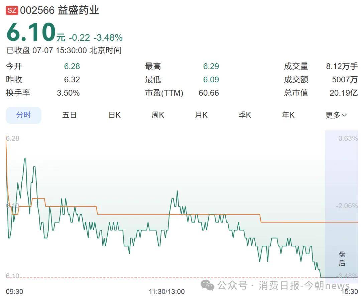Open the 季K quarterly chart tab
This screenshot has width=361, height=300.
245,115
